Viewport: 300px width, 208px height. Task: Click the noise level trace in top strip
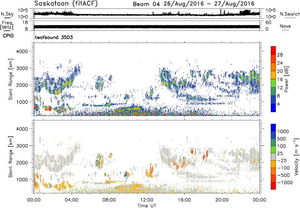[x=147, y=14]
